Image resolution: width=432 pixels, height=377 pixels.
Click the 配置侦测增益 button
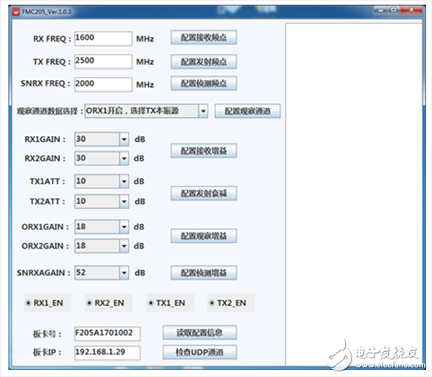204,273
